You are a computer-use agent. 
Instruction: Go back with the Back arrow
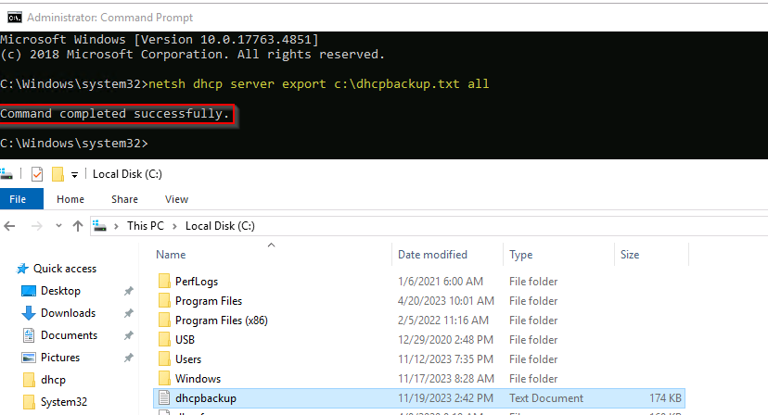pos(10,226)
